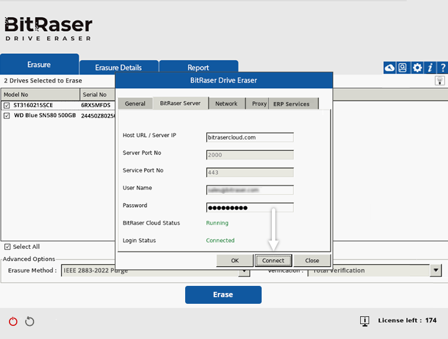Click the Host URL / Server IP field
The width and height of the screenshot is (448, 339).
click(250, 137)
